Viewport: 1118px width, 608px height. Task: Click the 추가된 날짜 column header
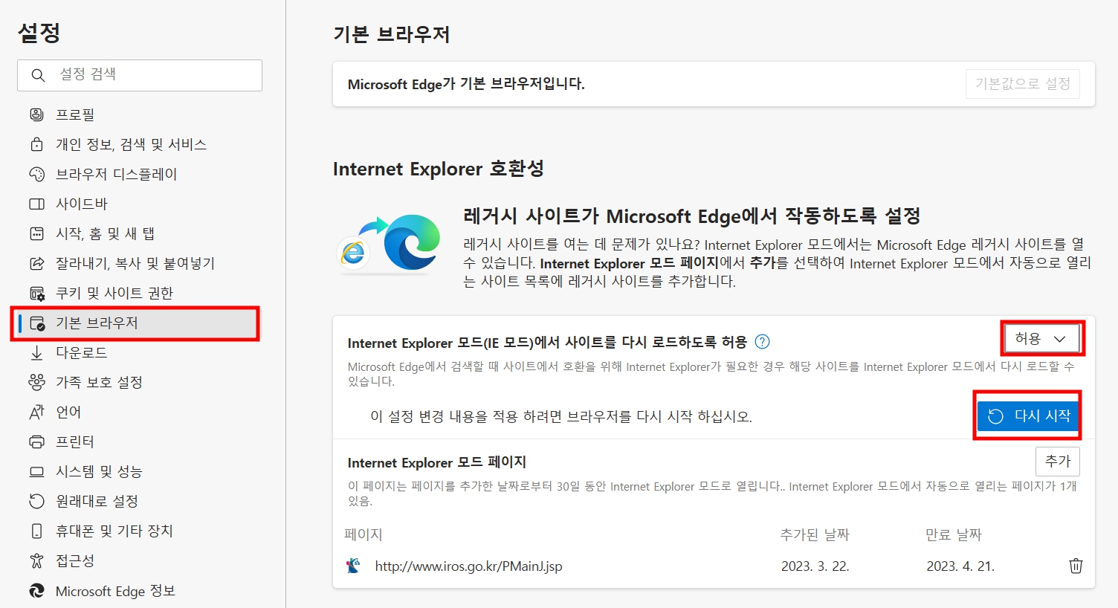click(x=815, y=534)
